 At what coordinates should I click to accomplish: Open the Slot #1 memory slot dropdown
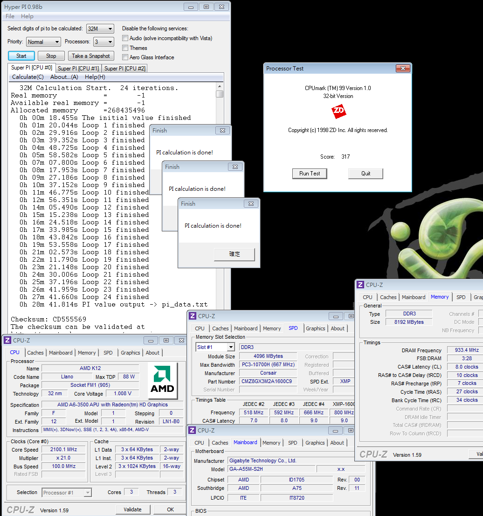(x=215, y=347)
